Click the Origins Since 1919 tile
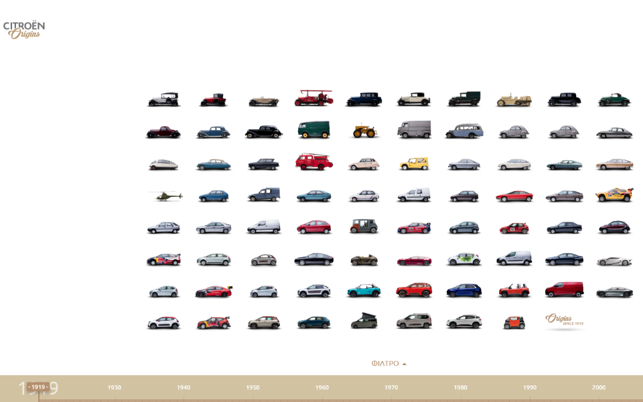The width and height of the screenshot is (643, 402). [564, 321]
